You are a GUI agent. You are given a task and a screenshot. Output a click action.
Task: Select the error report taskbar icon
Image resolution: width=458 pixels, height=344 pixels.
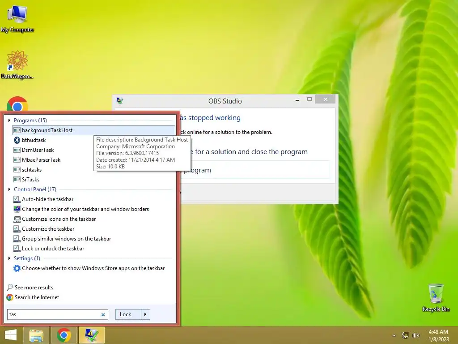tap(91, 335)
